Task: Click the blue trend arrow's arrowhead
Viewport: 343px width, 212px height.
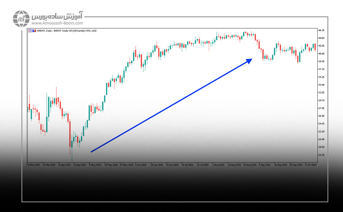Action: tap(250, 60)
